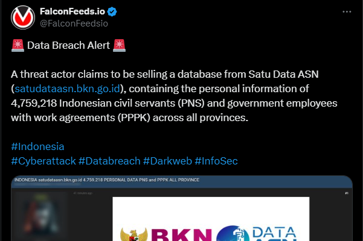Open the #Indonesia hashtag
Image resolution: width=363 pixels, height=241 pixels.
[x=37, y=146]
